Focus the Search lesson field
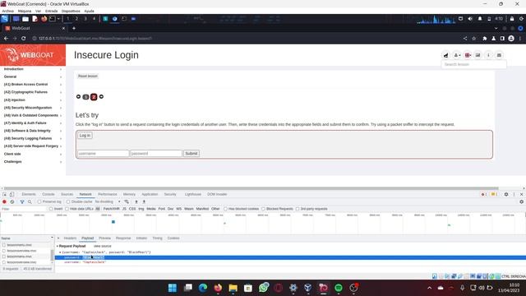 click(473, 64)
